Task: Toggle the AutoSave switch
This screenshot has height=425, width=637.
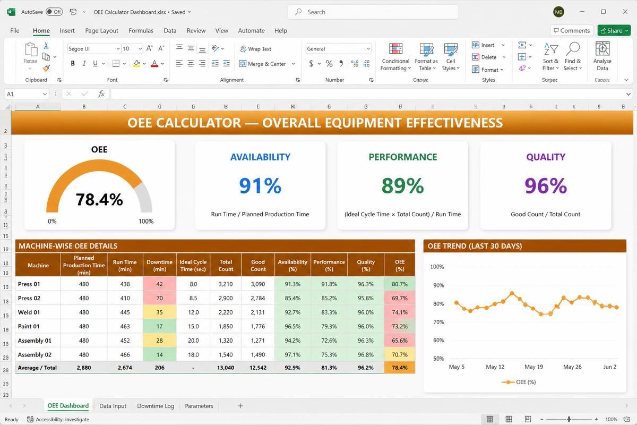Action: pos(54,12)
